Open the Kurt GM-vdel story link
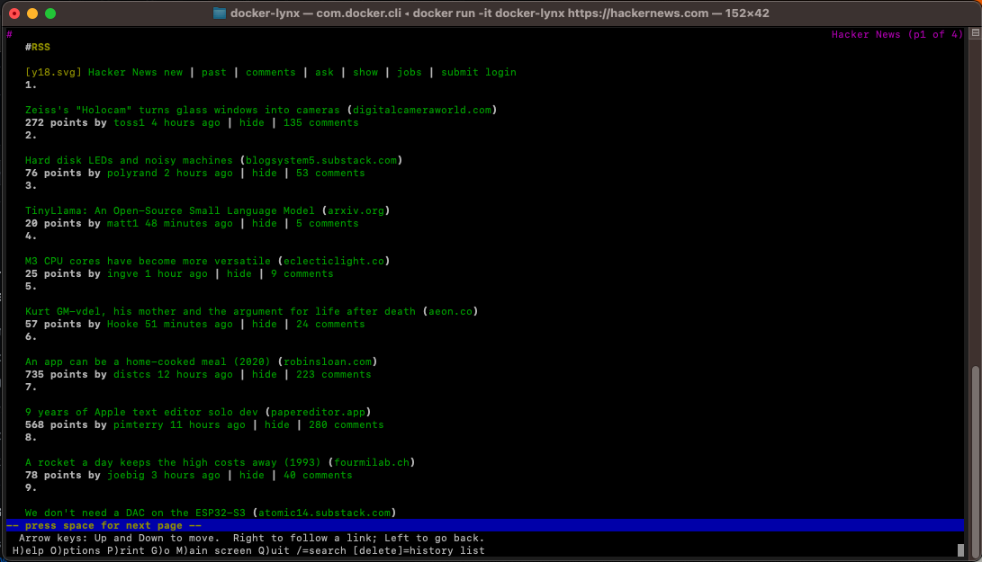Image resolution: width=982 pixels, height=562 pixels. pos(221,312)
